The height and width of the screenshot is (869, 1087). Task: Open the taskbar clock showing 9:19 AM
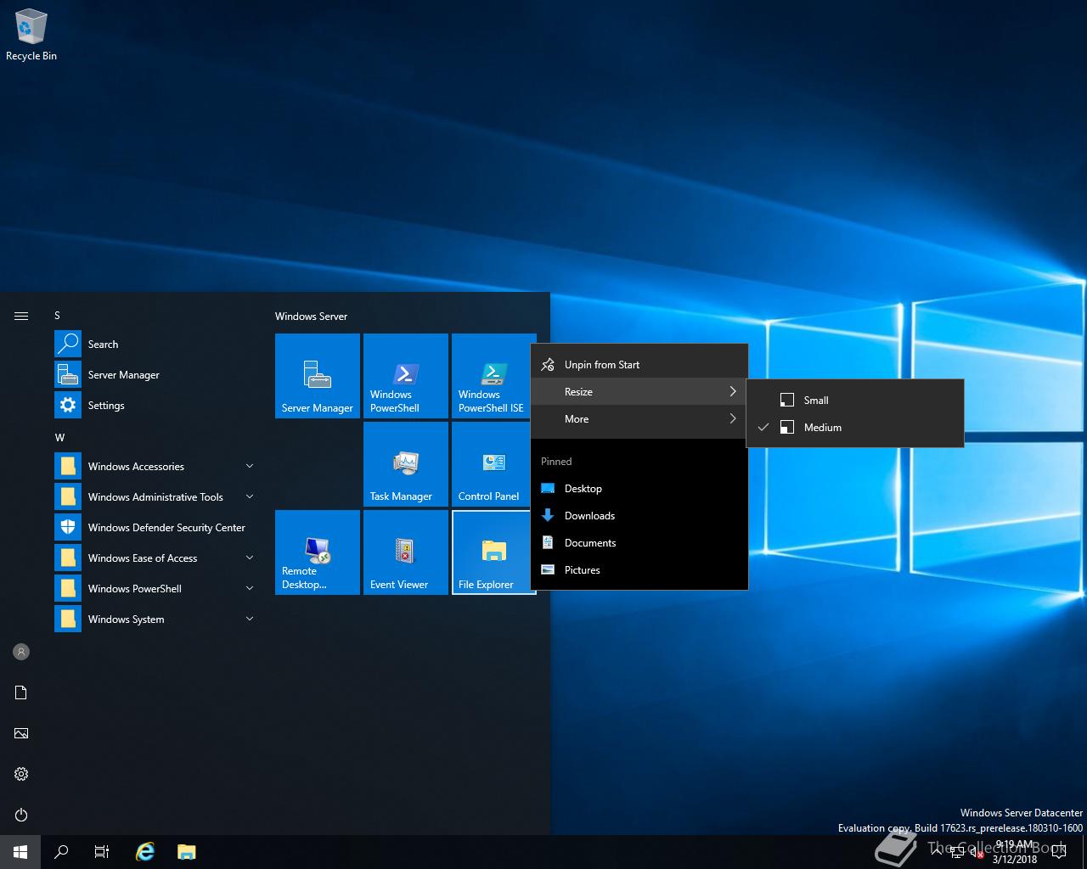pyautogui.click(x=1015, y=852)
